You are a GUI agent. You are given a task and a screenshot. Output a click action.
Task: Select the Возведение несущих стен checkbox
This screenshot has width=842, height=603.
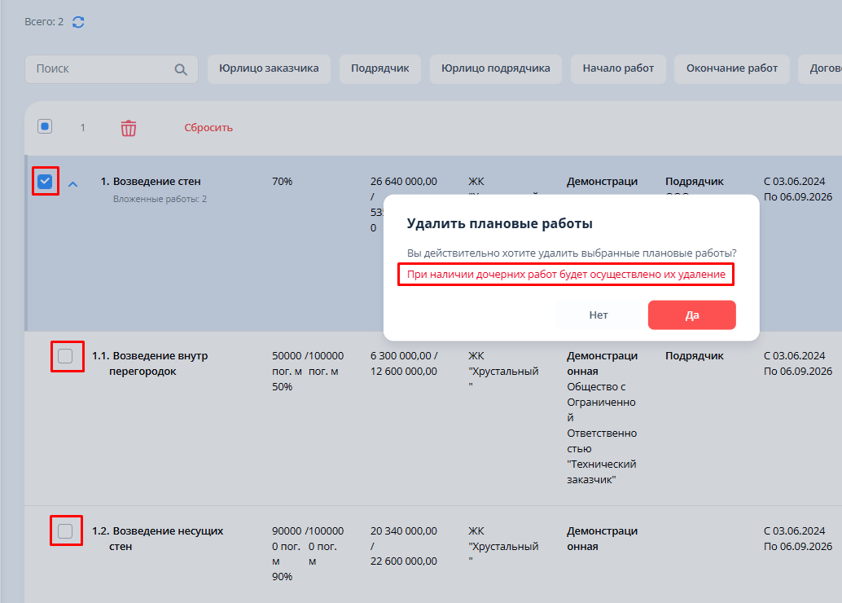pyautogui.click(x=66, y=531)
